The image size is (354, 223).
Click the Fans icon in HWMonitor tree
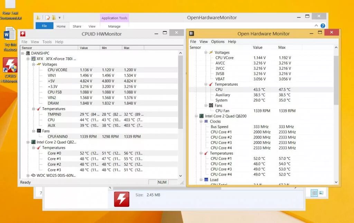coord(39,131)
